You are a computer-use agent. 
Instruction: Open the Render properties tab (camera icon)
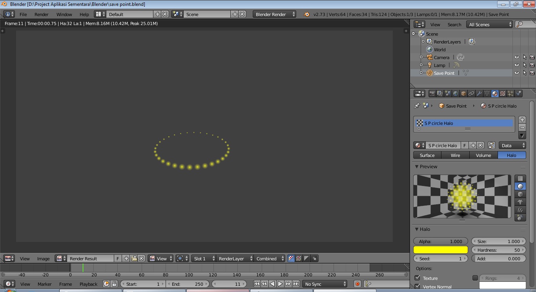[x=432, y=94]
